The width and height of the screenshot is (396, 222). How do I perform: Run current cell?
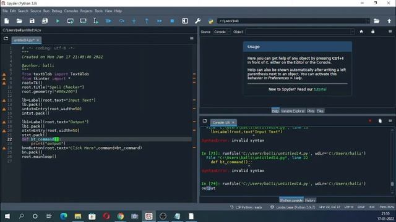[70, 21]
